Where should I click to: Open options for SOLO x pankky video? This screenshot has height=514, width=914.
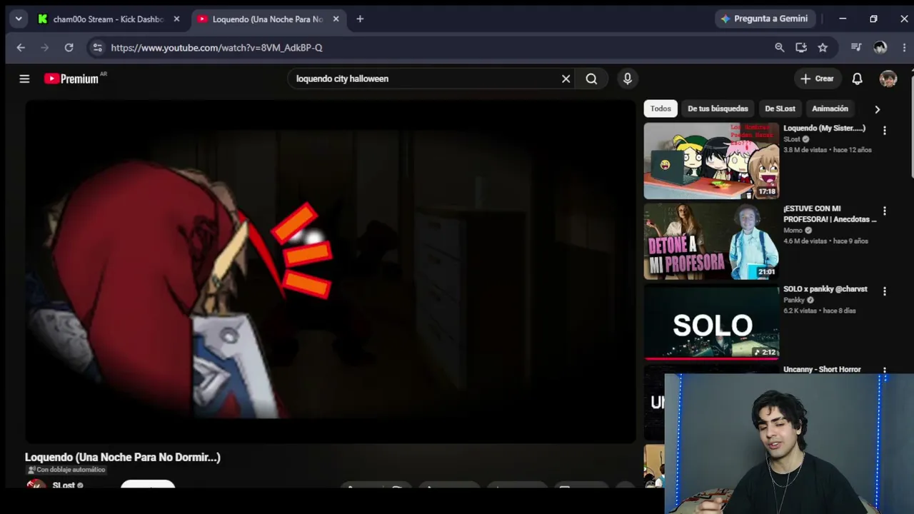point(884,291)
